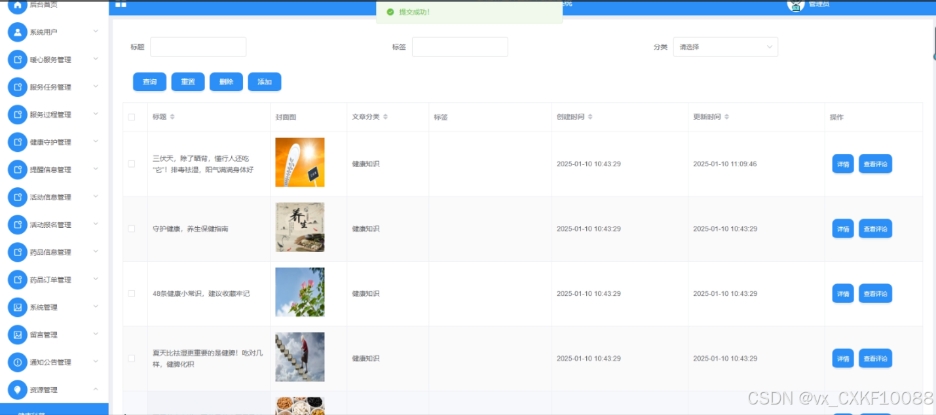
Task: Click the 系统用户 user icon
Action: coord(17,32)
